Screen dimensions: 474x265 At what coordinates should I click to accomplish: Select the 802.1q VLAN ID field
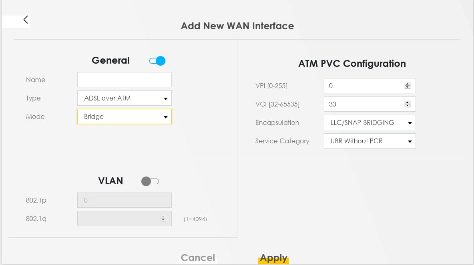point(125,219)
